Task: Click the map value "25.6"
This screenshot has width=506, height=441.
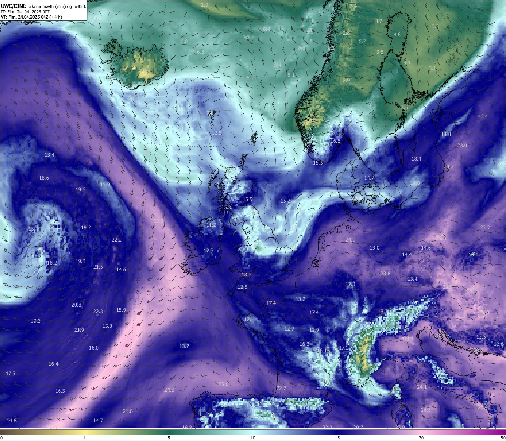Action: (223, 384)
